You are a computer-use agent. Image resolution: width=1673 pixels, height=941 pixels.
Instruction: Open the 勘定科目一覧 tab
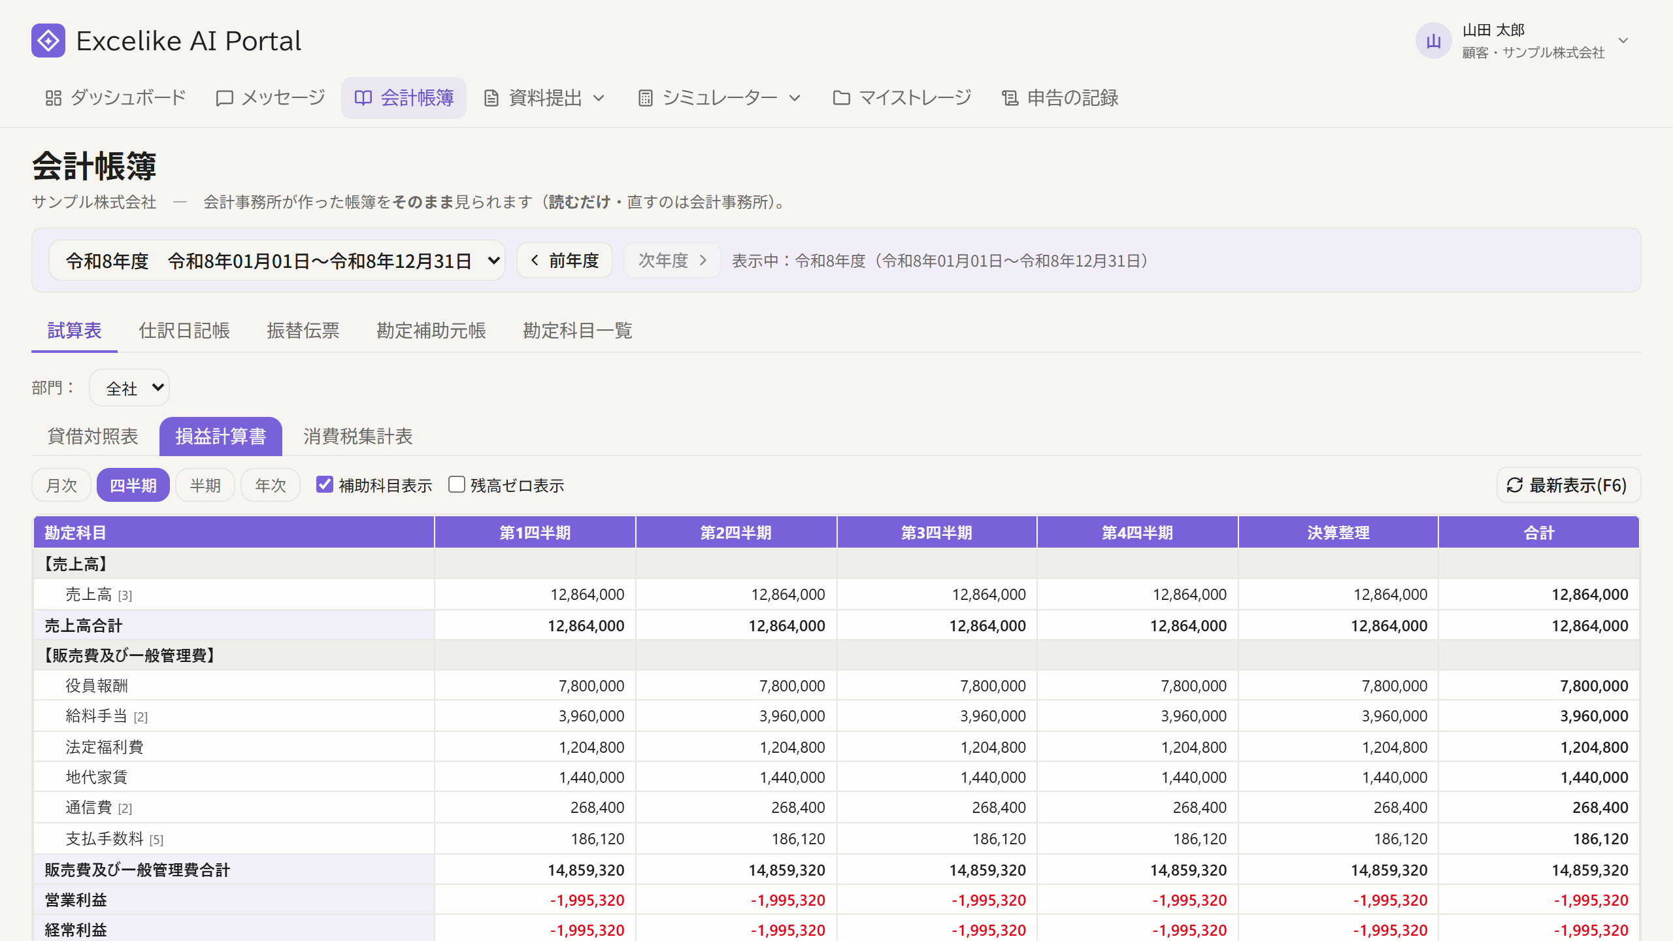coord(578,331)
